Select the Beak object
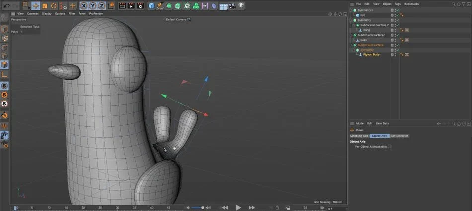The image size is (472, 211). [x=363, y=40]
